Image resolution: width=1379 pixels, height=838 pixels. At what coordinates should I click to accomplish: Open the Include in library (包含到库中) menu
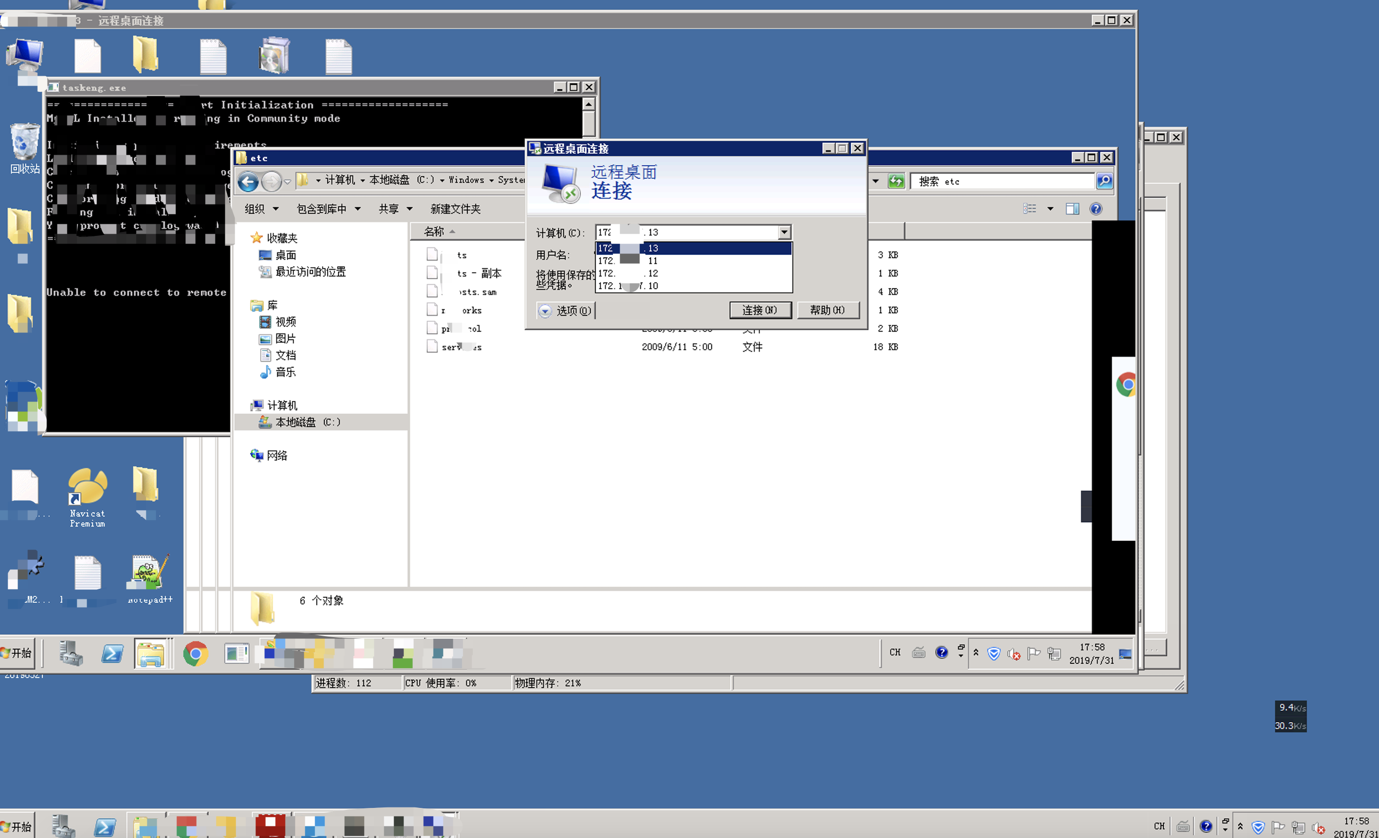pyautogui.click(x=329, y=209)
